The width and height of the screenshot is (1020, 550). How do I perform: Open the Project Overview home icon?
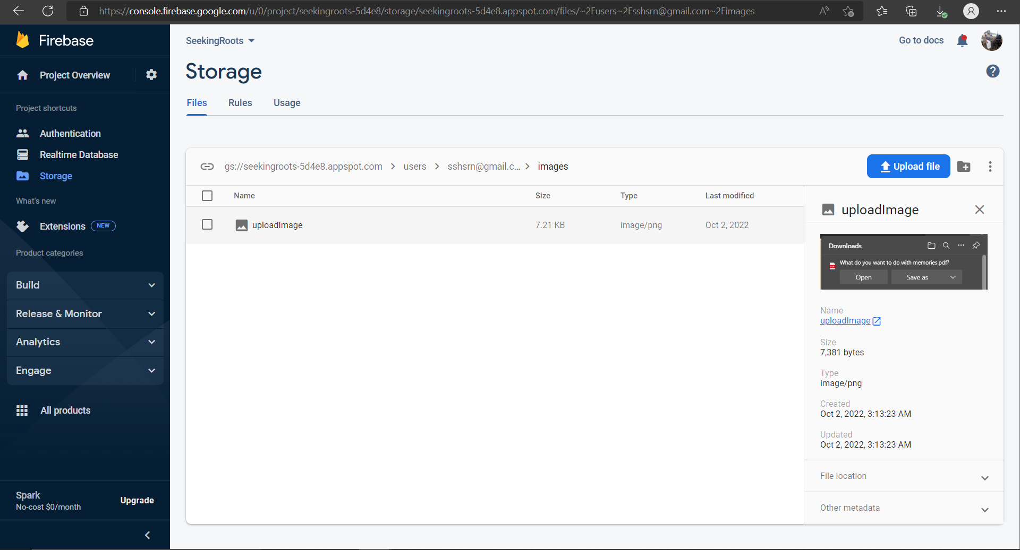[x=22, y=75]
